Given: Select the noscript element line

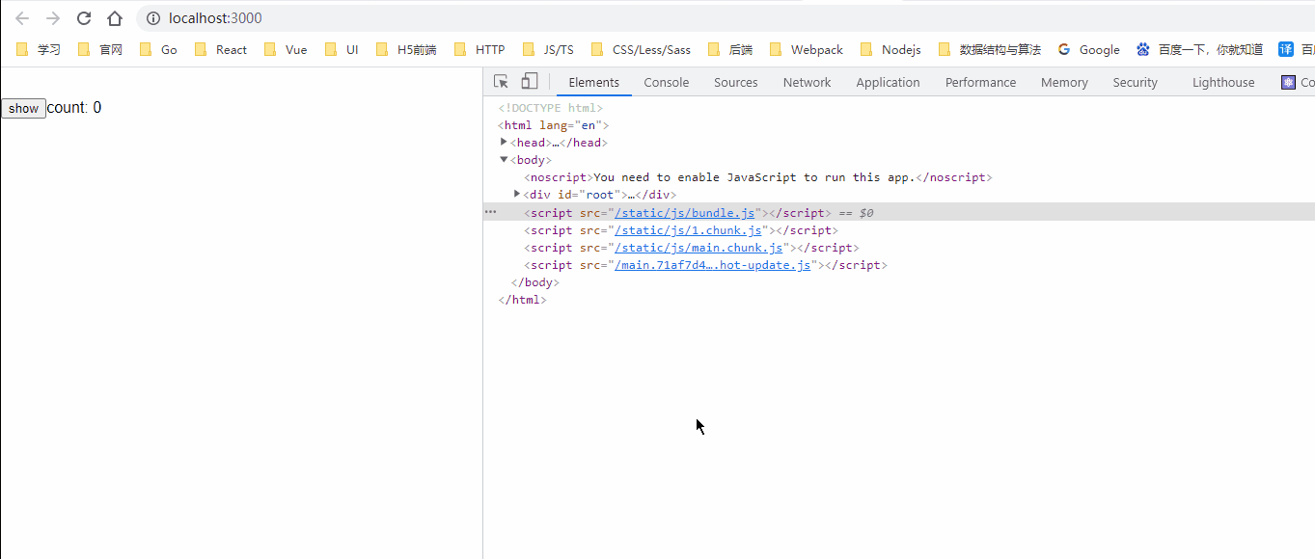Looking at the screenshot, I should tap(757, 177).
